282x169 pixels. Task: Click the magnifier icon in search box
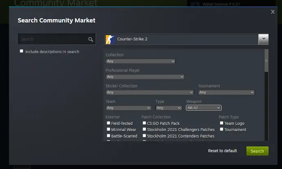91,39
